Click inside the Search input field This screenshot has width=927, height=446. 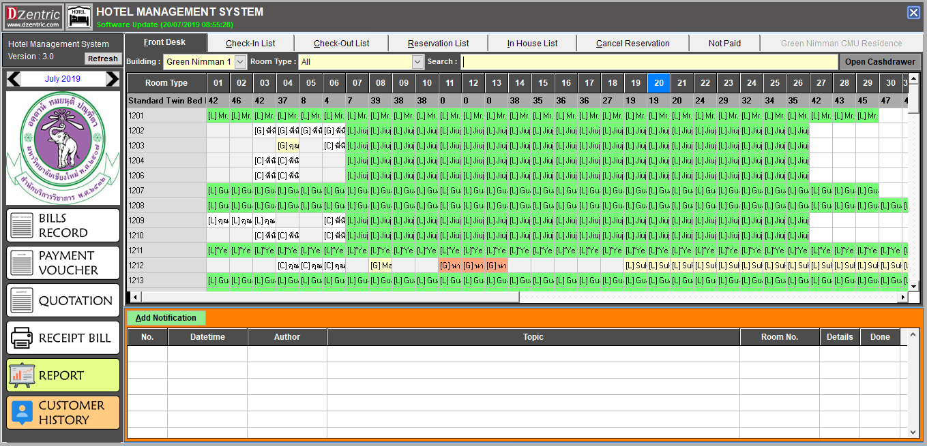649,62
